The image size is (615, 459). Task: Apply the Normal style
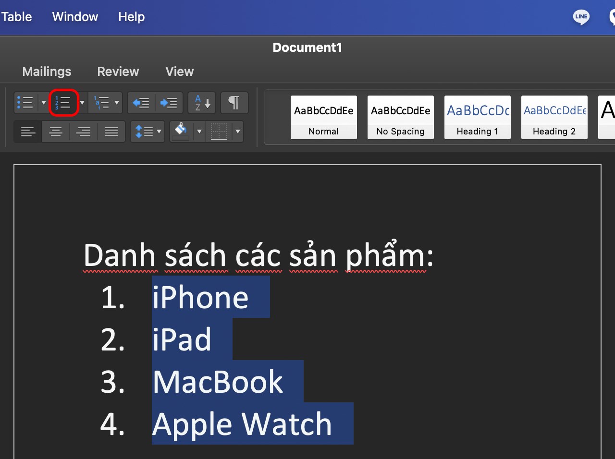coord(324,118)
